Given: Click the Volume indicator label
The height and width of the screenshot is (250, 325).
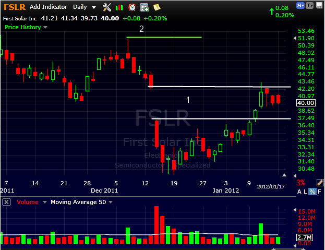Looking at the screenshot, I should (x=27, y=202).
